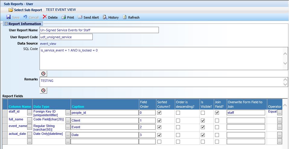Check Join Field for actual_date row
The image size is (289, 149).
(x=217, y=135)
